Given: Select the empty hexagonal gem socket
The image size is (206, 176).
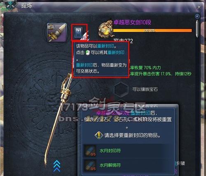Looking at the screenshot, I should [x=121, y=90].
